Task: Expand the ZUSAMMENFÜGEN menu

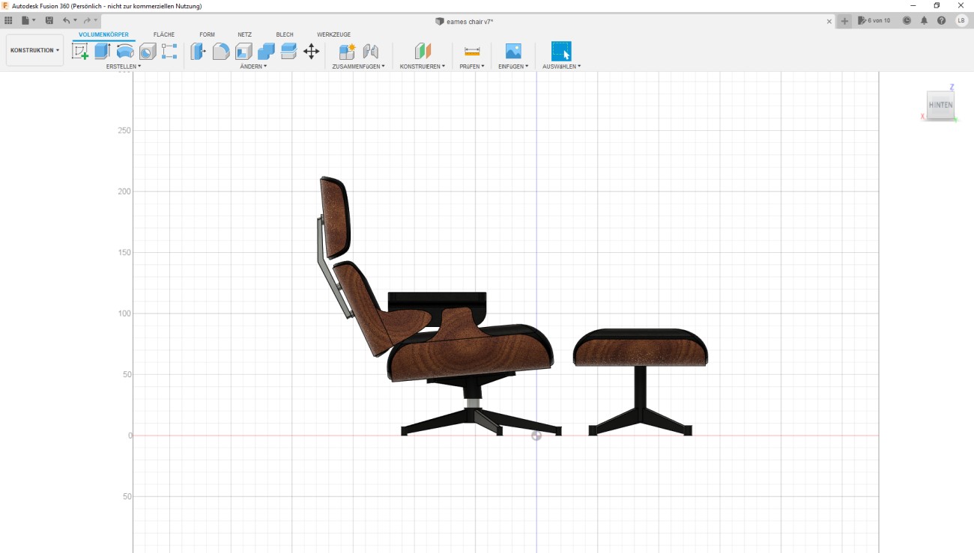Action: (x=358, y=66)
